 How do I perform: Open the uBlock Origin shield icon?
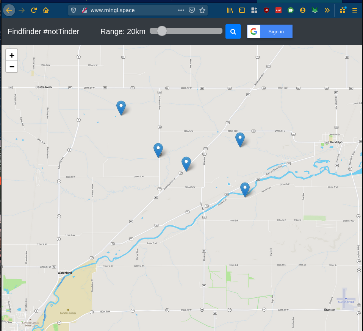[266, 10]
